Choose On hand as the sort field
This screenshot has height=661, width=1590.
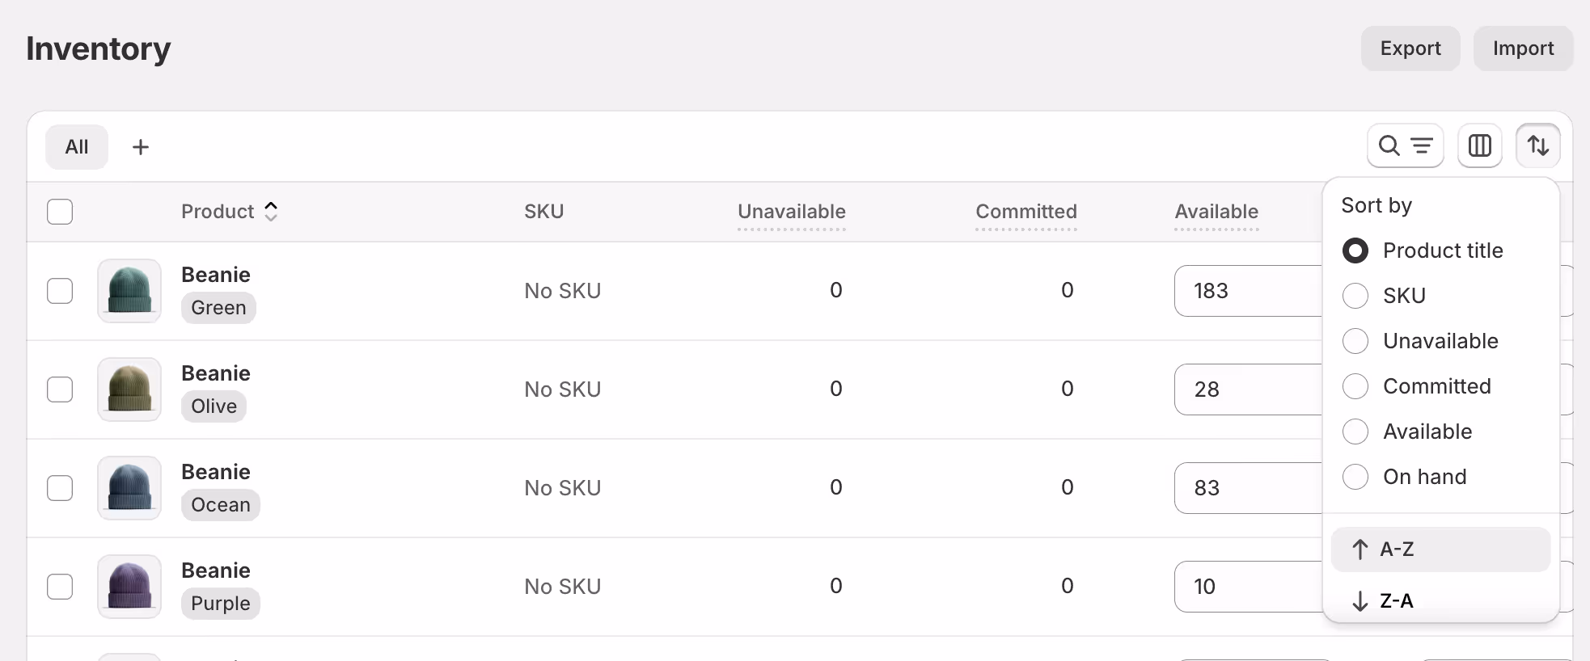(x=1355, y=476)
